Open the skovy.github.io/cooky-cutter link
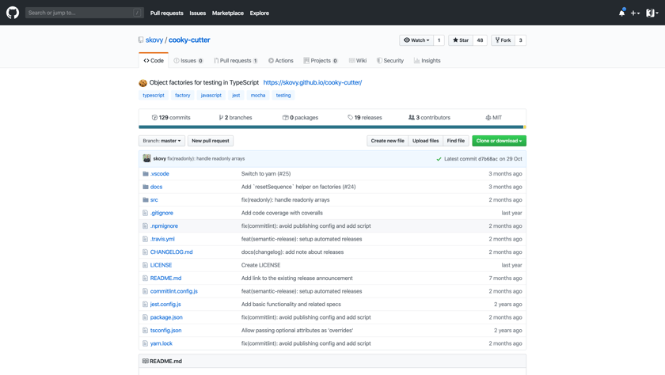The width and height of the screenshot is (665, 375). 313,82
